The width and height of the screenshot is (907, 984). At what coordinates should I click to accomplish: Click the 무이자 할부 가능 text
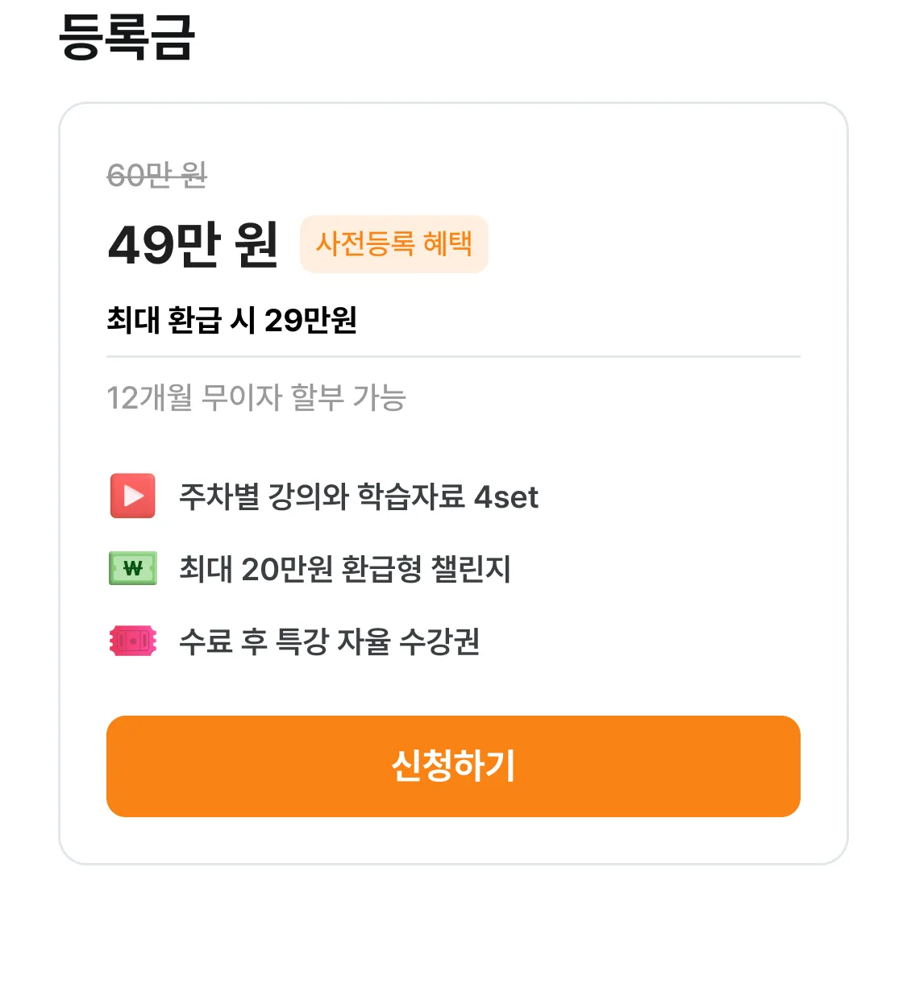(304, 397)
